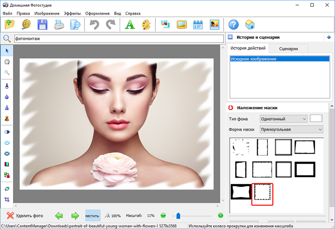Viewport: 335px width, 229px height.
Task: Print the photo using the printer icon
Action: [59, 25]
